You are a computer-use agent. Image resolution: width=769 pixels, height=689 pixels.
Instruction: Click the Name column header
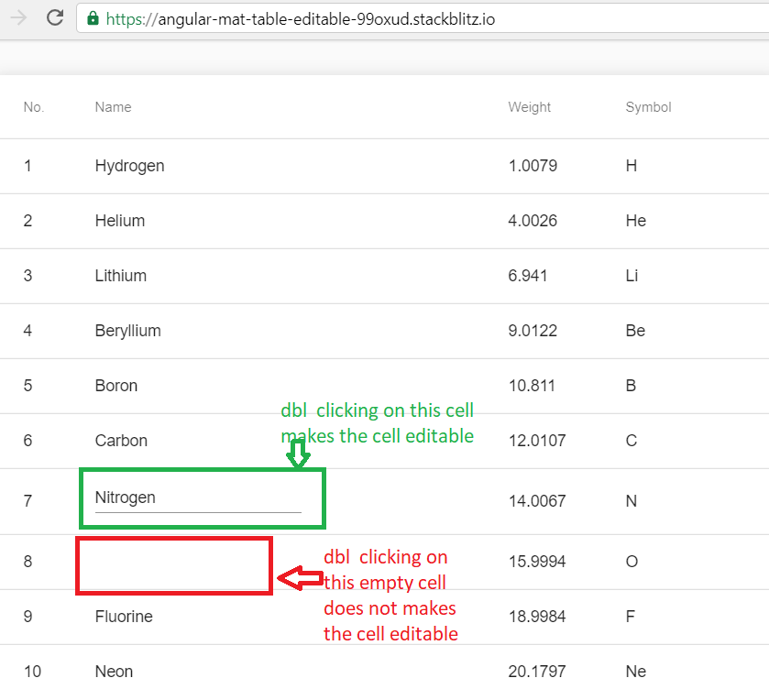113,107
